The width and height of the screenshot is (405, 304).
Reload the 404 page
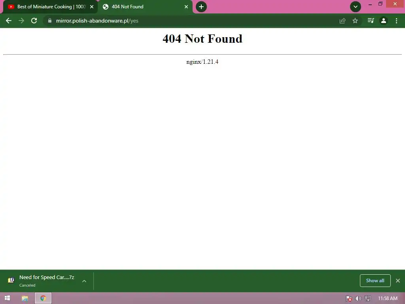click(34, 21)
